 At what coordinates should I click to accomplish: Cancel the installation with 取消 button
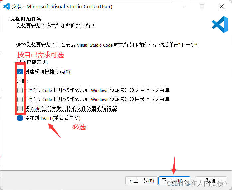click(211, 181)
